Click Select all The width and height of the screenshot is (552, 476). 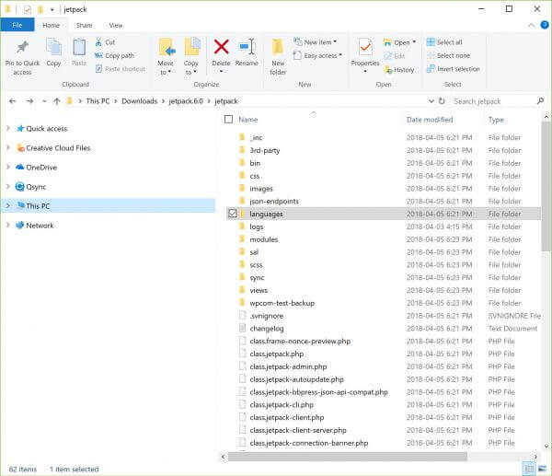pos(444,42)
